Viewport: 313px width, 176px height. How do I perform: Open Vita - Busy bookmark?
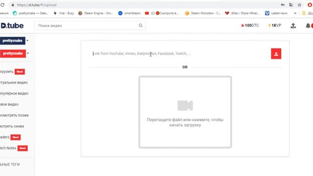tap(64, 13)
